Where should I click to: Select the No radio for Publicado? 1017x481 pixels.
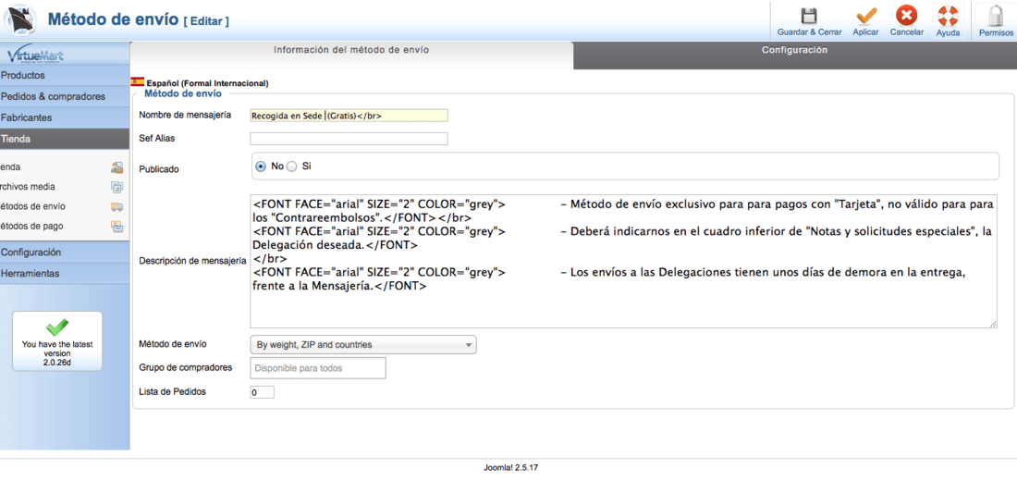pos(261,166)
